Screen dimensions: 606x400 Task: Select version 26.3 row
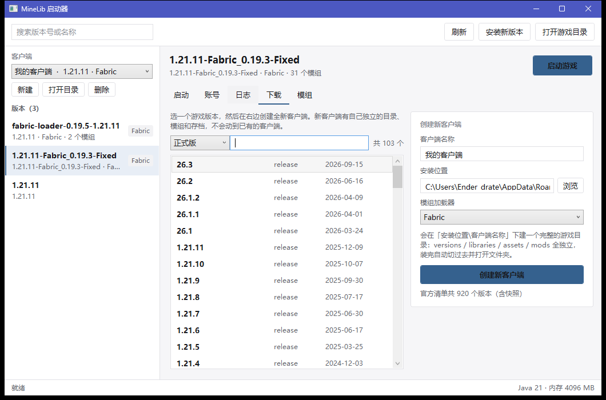(282, 165)
